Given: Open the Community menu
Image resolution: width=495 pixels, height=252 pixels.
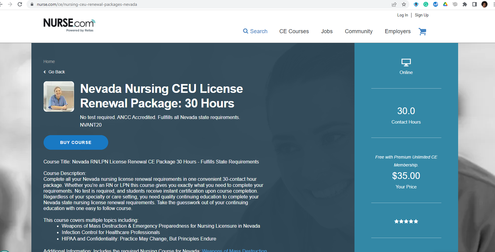Looking at the screenshot, I should coord(359,31).
